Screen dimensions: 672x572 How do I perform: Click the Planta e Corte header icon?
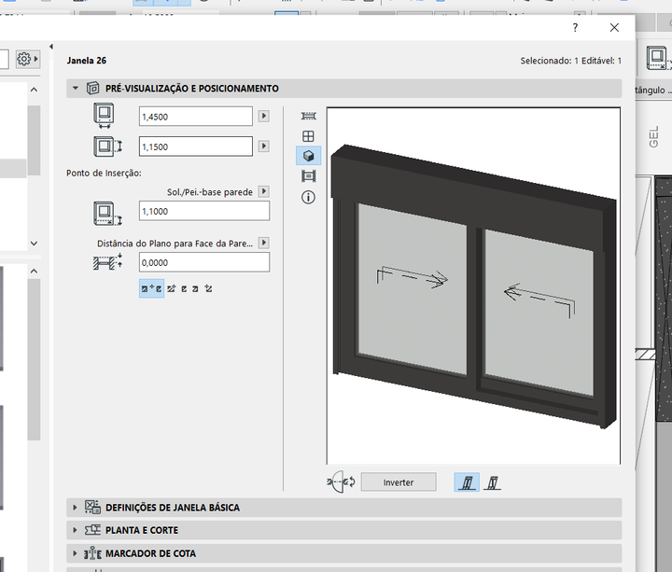(x=92, y=530)
